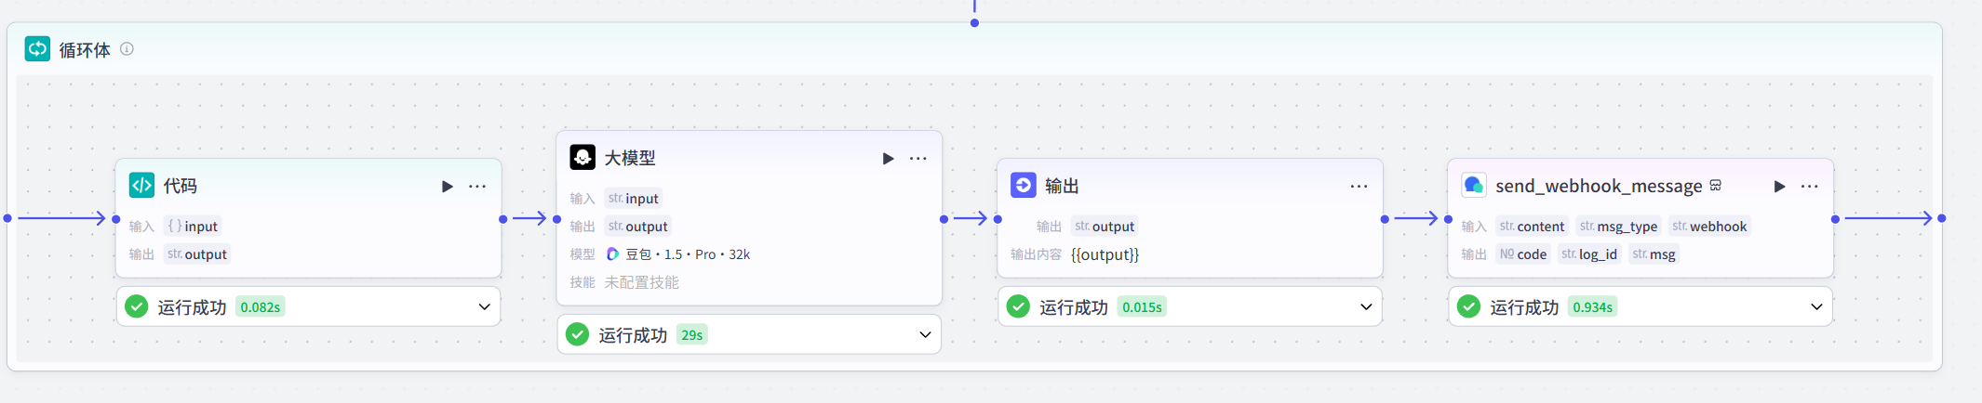The height and width of the screenshot is (403, 1982).
Task: Run the code node with play button
Action: click(447, 187)
